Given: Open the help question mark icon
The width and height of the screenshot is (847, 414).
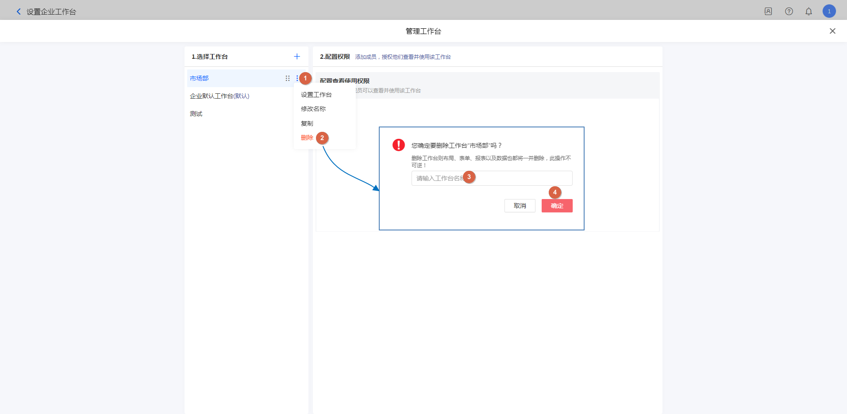Looking at the screenshot, I should coord(789,11).
